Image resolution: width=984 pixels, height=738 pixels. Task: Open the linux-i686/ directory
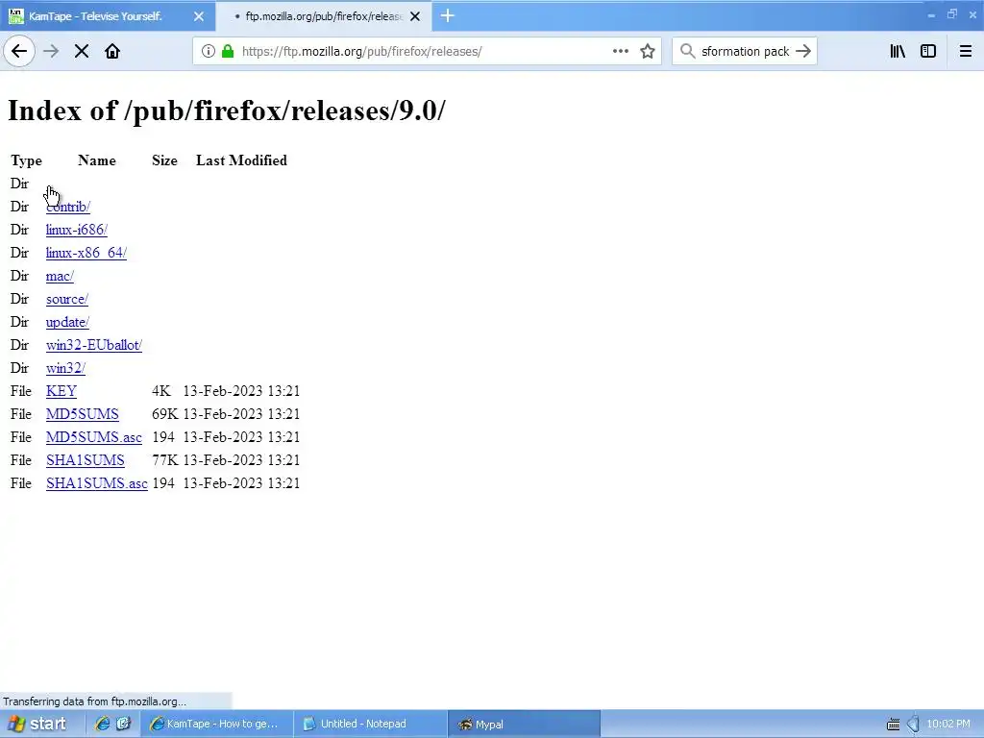click(77, 230)
